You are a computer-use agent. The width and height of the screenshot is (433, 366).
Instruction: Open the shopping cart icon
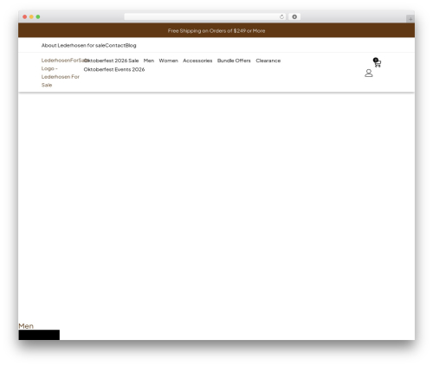point(377,62)
